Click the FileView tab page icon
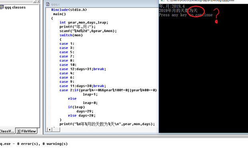Viewport: 248px width, 157px height. [19, 131]
